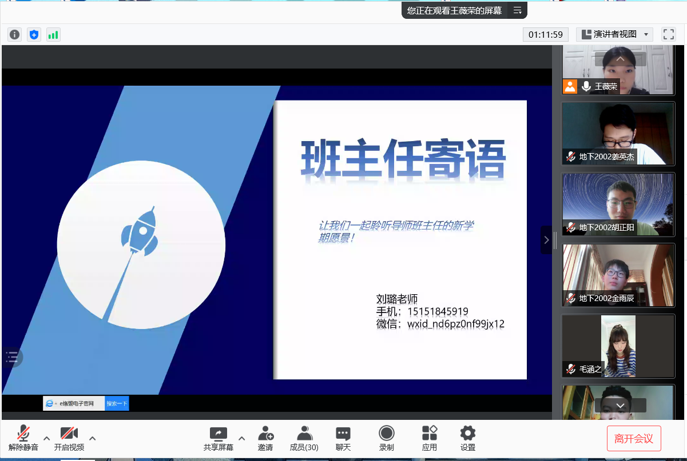The image size is (687, 461).
Task: Open Members (成员) list with 30 participants
Action: pyautogui.click(x=304, y=438)
